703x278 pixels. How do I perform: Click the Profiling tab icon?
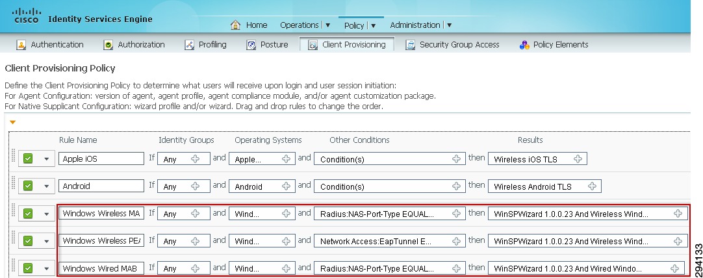(x=189, y=45)
